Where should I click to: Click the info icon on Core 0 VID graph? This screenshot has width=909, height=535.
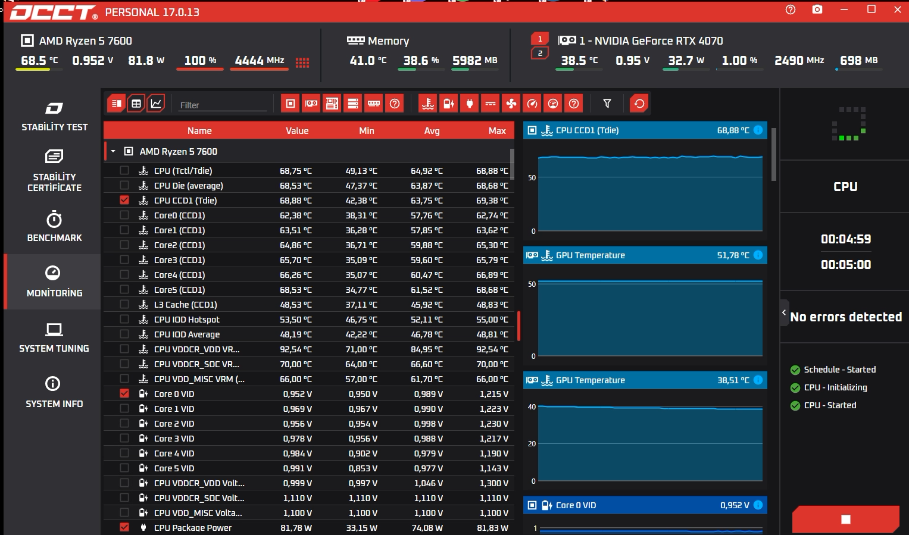click(x=758, y=505)
